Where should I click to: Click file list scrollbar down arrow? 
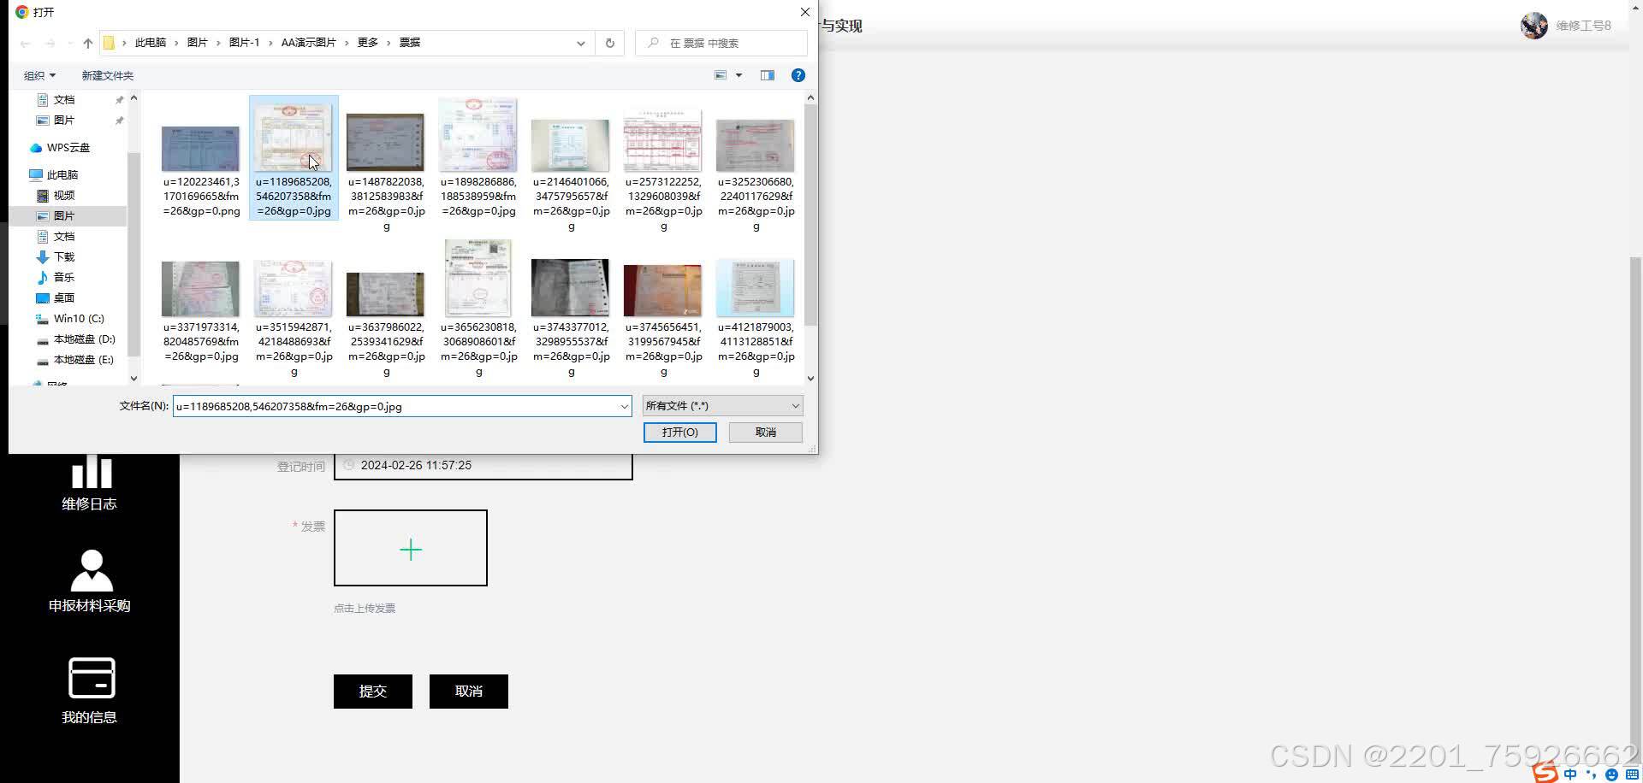810,378
